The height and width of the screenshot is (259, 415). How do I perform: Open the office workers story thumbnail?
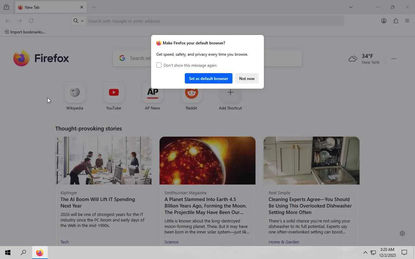tap(103, 161)
